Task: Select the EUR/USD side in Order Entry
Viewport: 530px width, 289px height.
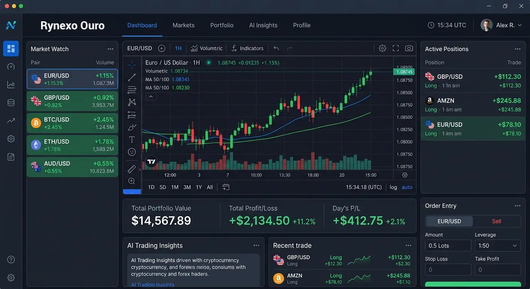Action: [449, 221]
